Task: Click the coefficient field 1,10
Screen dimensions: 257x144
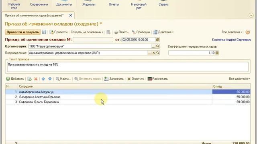Action: [192, 53]
